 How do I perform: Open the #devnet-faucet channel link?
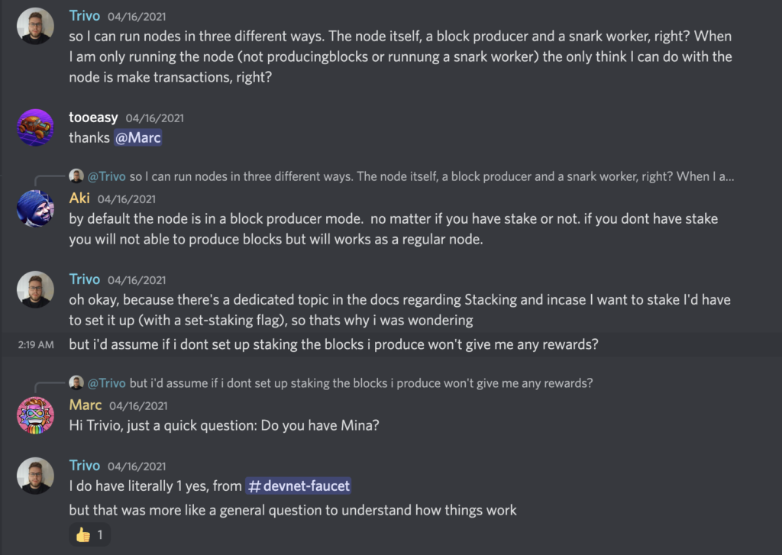click(x=299, y=486)
